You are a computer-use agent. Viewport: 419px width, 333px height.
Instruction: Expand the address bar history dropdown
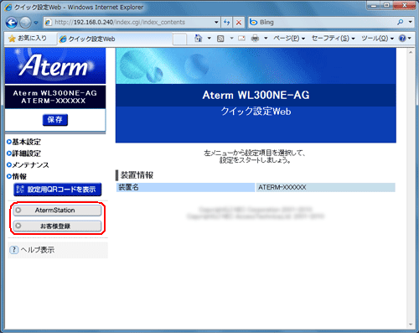(216, 22)
